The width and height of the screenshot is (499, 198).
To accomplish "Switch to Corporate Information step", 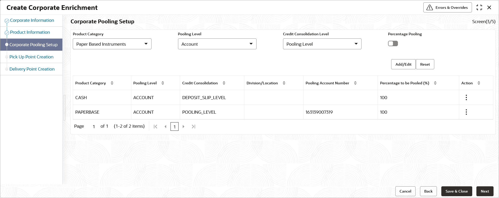I will (32, 20).
